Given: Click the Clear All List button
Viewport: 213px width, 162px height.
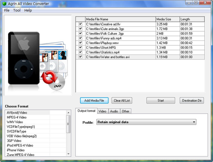Looking at the screenshot, I should click(x=122, y=100).
